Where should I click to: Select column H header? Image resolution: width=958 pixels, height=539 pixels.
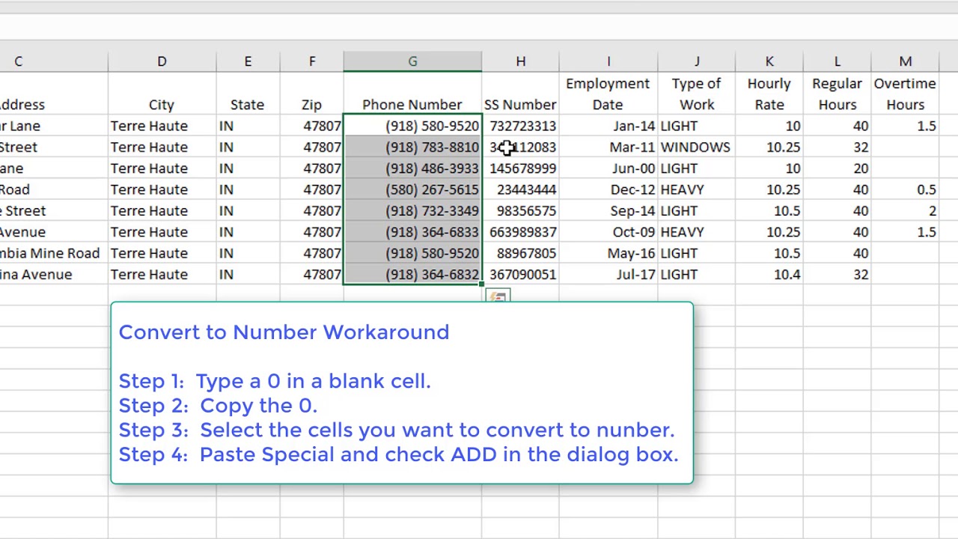coord(520,61)
